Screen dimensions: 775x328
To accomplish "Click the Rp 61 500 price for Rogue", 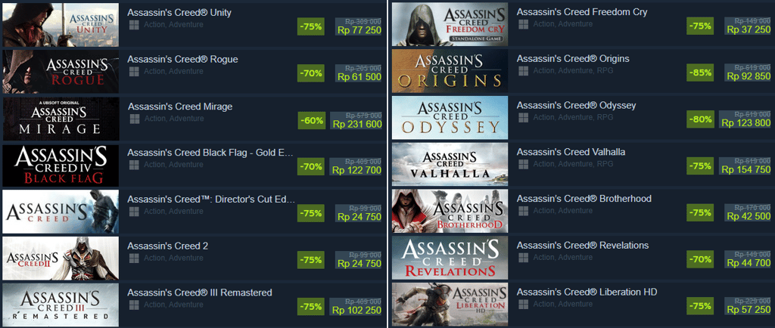I will tap(359, 77).
